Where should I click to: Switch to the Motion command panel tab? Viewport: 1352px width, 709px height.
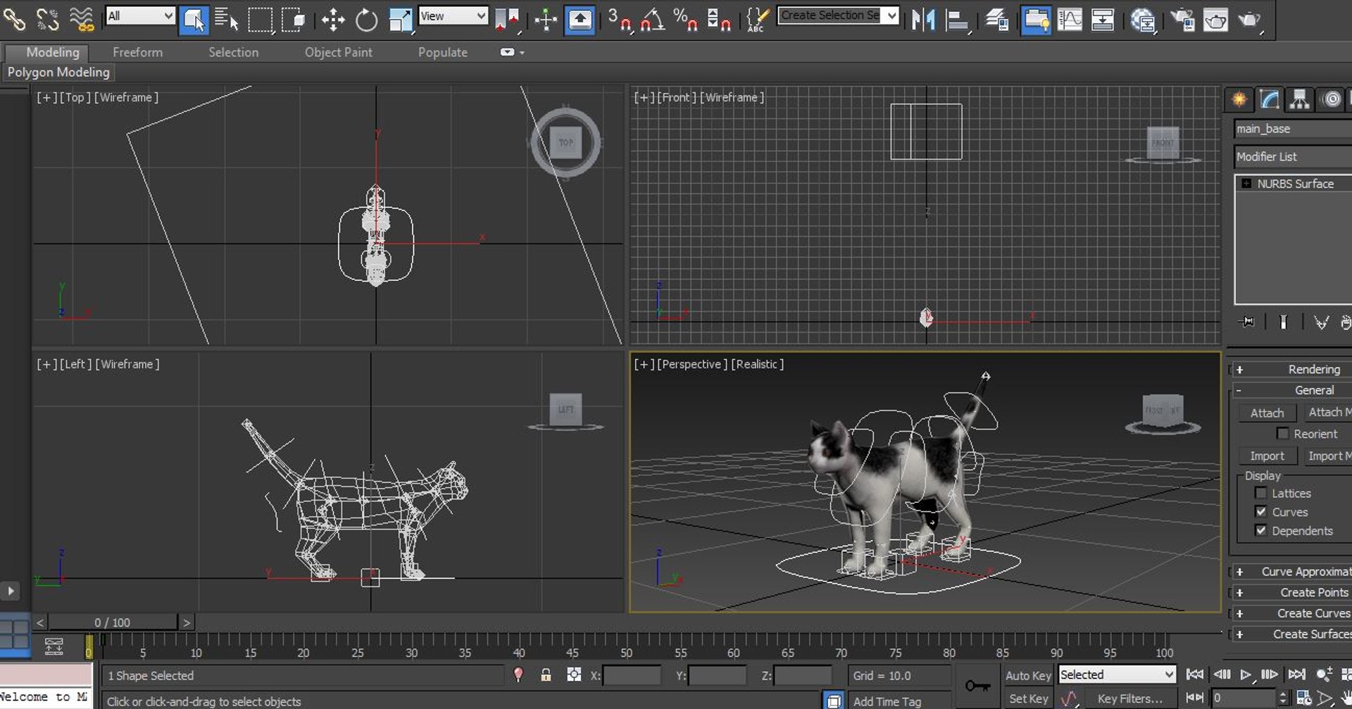tap(1332, 99)
